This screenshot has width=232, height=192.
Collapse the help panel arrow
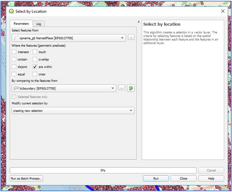coord(139,22)
